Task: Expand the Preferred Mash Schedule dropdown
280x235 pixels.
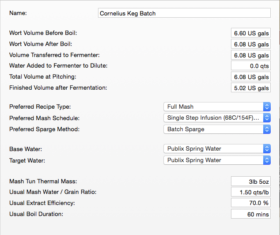Action: [x=217, y=118]
